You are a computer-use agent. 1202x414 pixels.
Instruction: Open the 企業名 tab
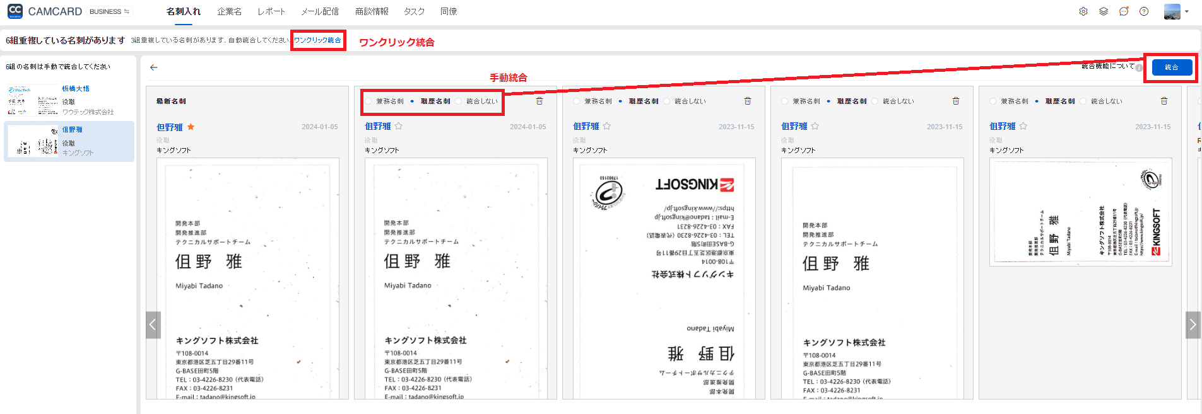point(229,11)
